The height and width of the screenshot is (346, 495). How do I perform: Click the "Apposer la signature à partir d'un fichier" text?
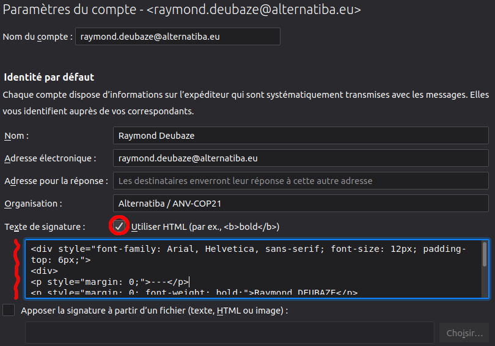tap(154, 311)
